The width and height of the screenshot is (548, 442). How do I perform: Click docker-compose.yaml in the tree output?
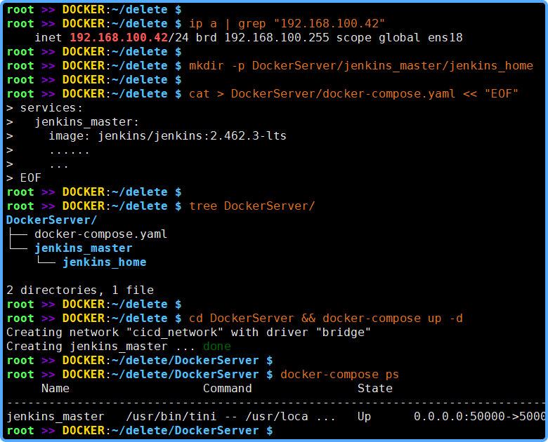pos(100,234)
